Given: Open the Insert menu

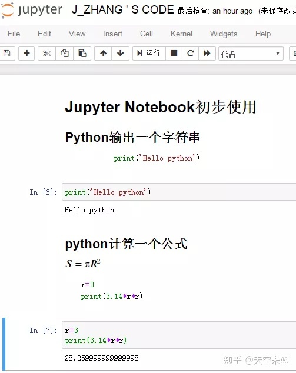Looking at the screenshot, I should [112, 34].
